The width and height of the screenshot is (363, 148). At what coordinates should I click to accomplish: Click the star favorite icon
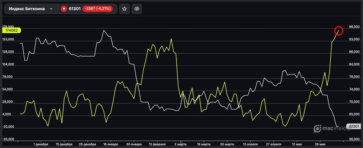click(124, 9)
